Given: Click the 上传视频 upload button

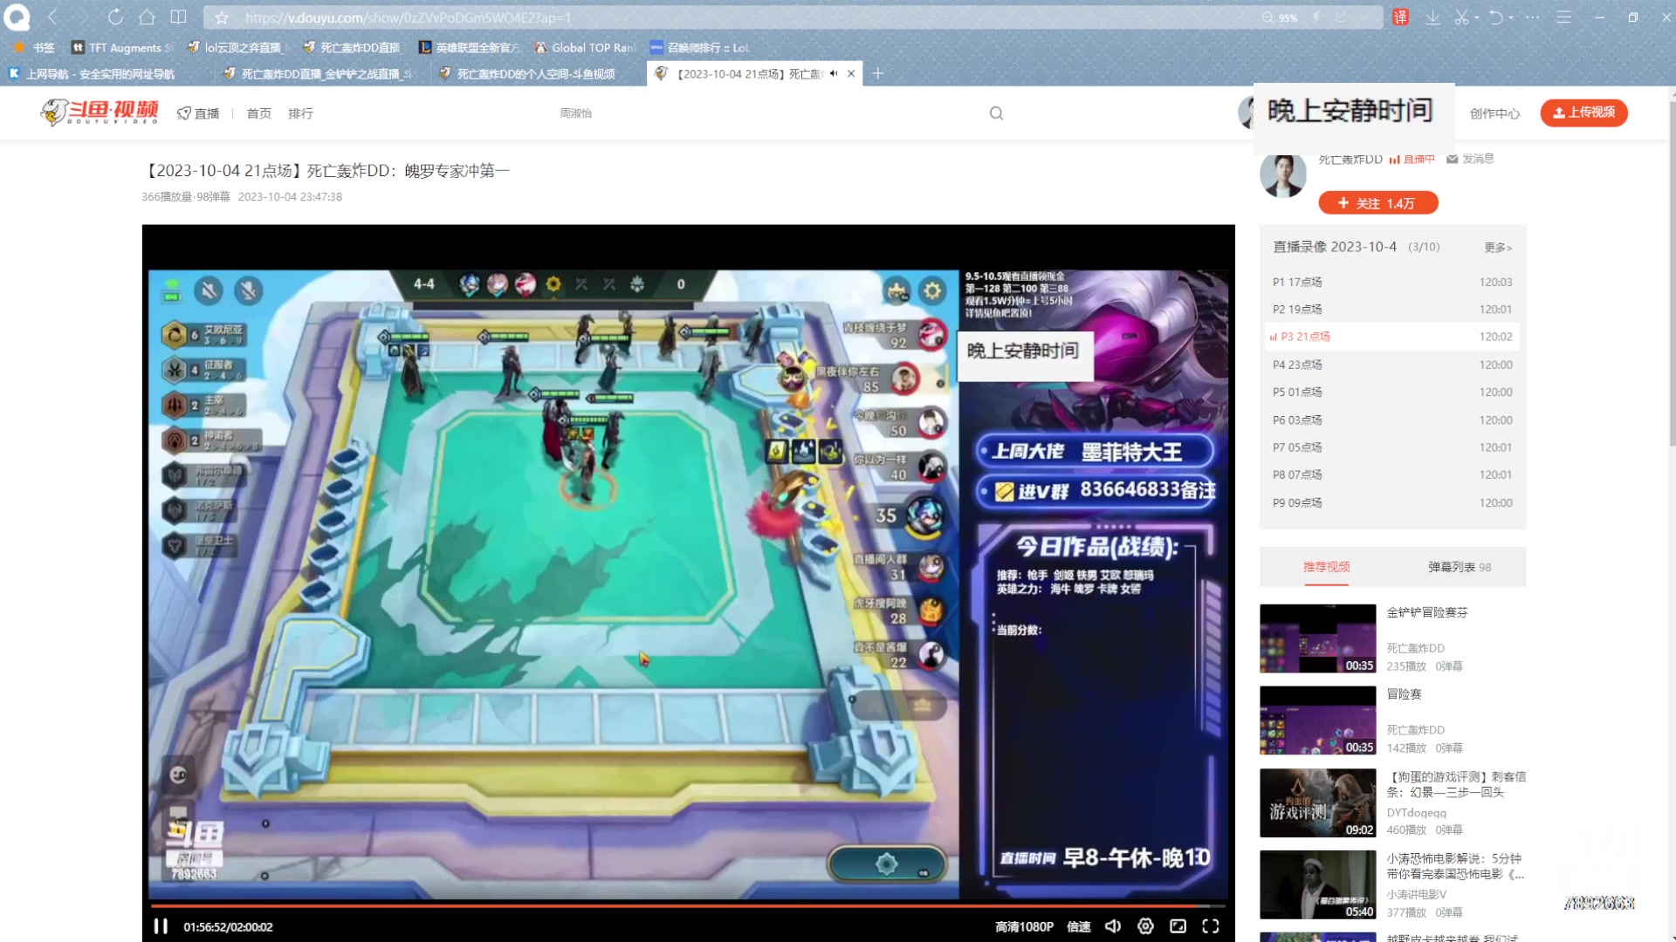Looking at the screenshot, I should (x=1583, y=113).
